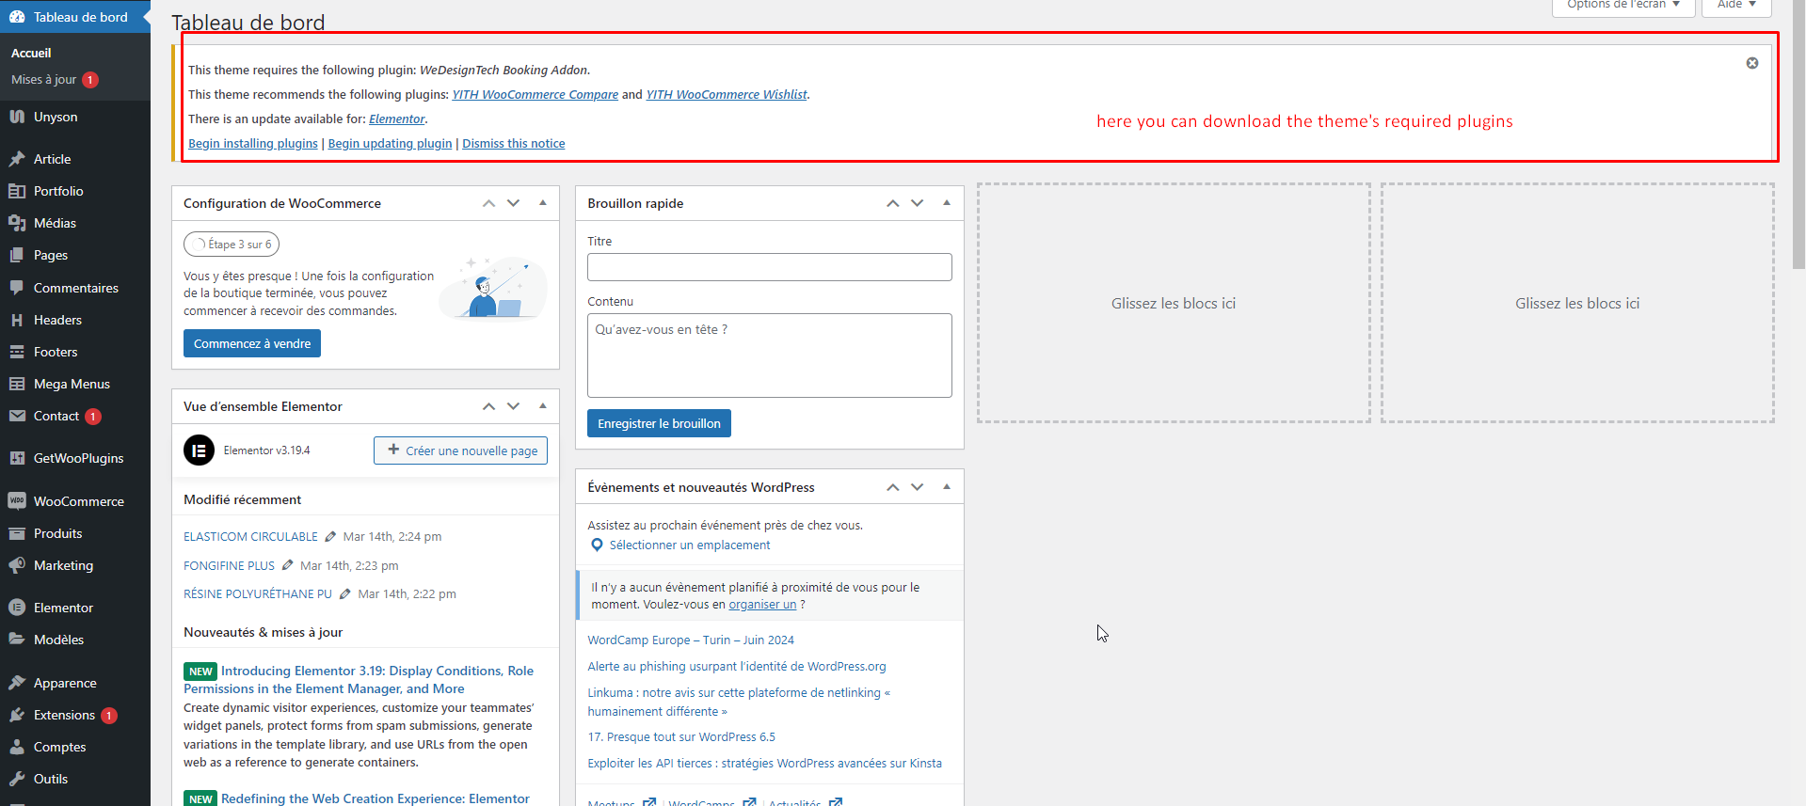Move Brouillon rapide widget up
Viewport: 1806px width, 806px height.
click(893, 203)
